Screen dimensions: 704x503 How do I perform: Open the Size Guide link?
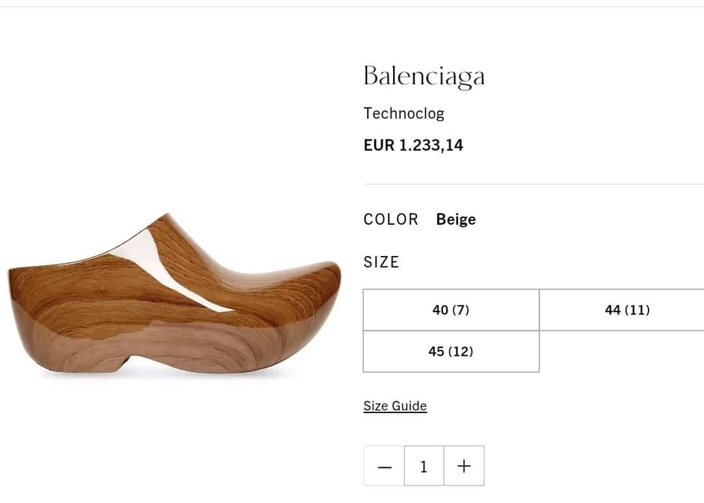click(x=395, y=406)
